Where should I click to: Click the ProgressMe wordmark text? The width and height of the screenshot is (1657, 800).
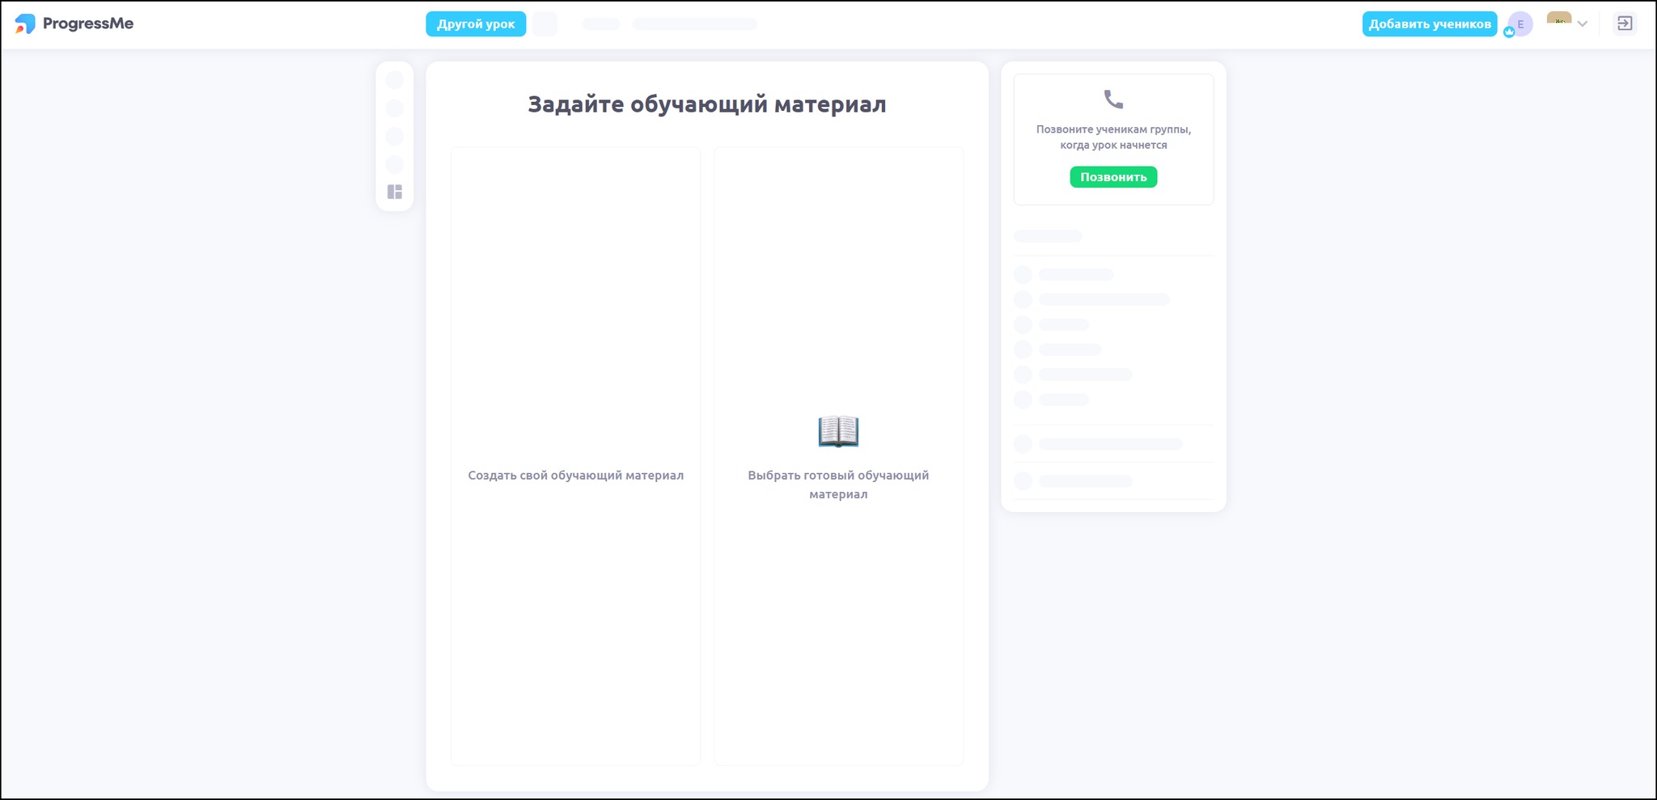tap(88, 24)
